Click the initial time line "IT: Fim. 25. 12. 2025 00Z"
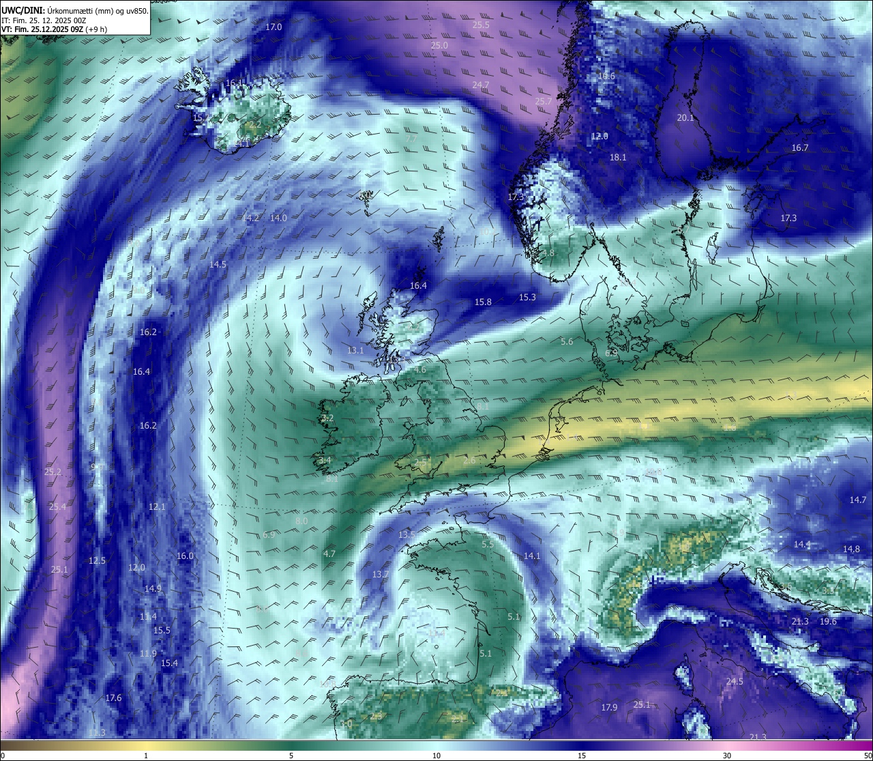The image size is (873, 761). (x=44, y=20)
